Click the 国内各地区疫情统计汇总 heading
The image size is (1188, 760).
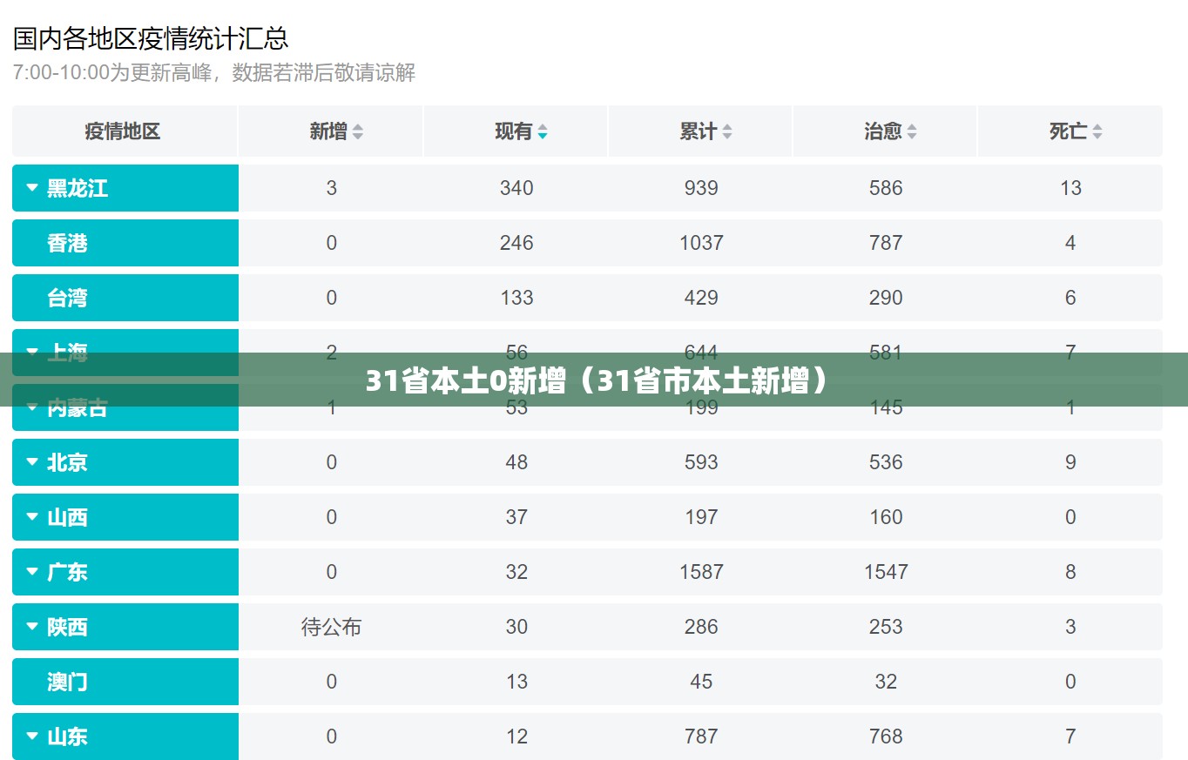[151, 37]
